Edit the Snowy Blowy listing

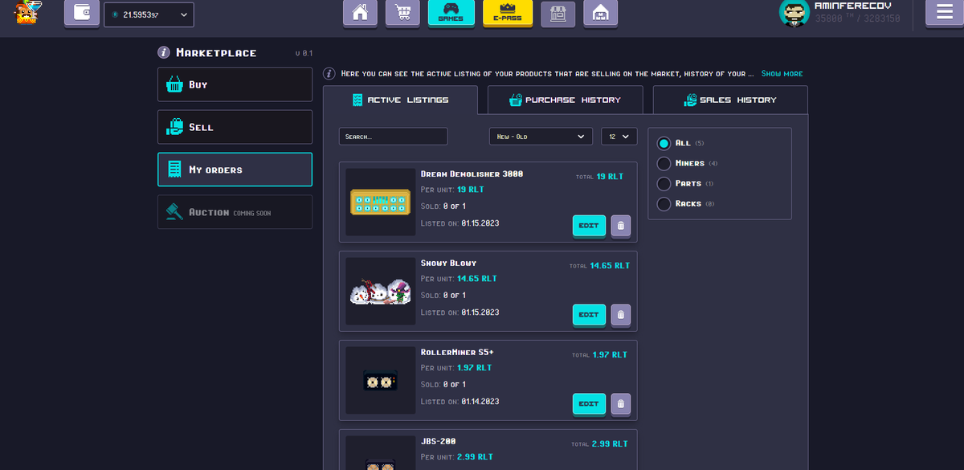[589, 315]
